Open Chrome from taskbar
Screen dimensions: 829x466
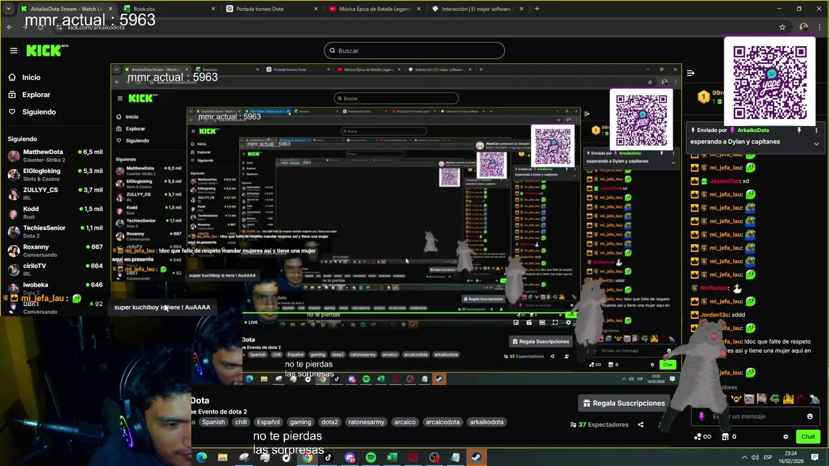coord(307,458)
